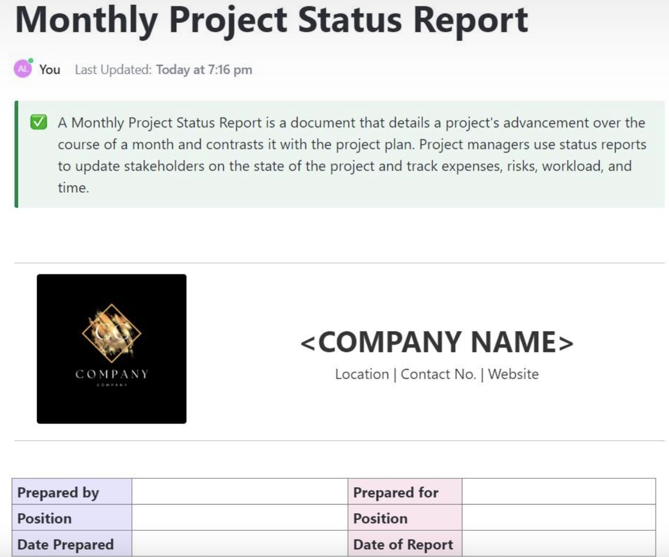
Task: Select the <COMPANY NAME> heading
Action: 437,342
